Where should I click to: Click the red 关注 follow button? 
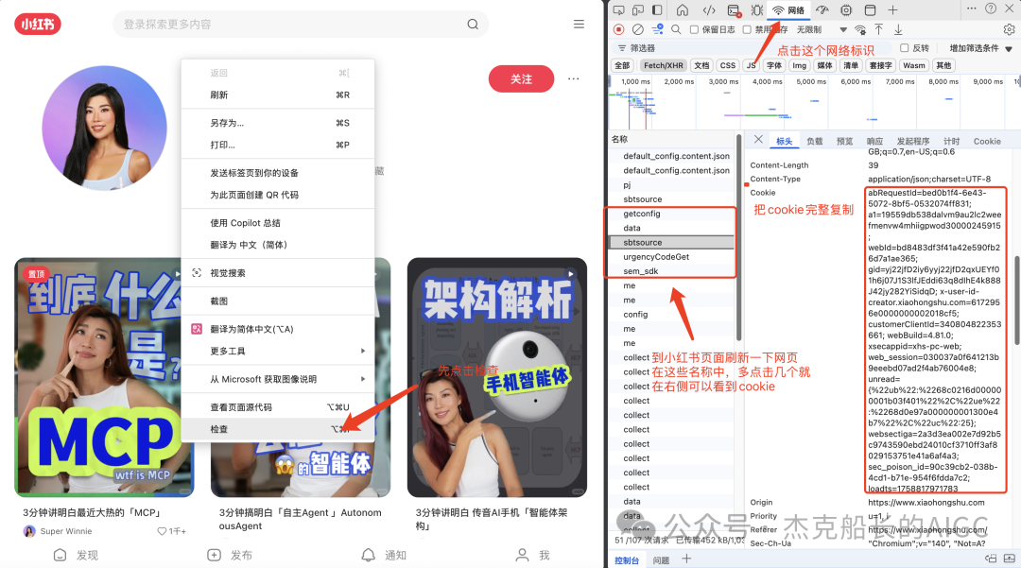coord(521,78)
